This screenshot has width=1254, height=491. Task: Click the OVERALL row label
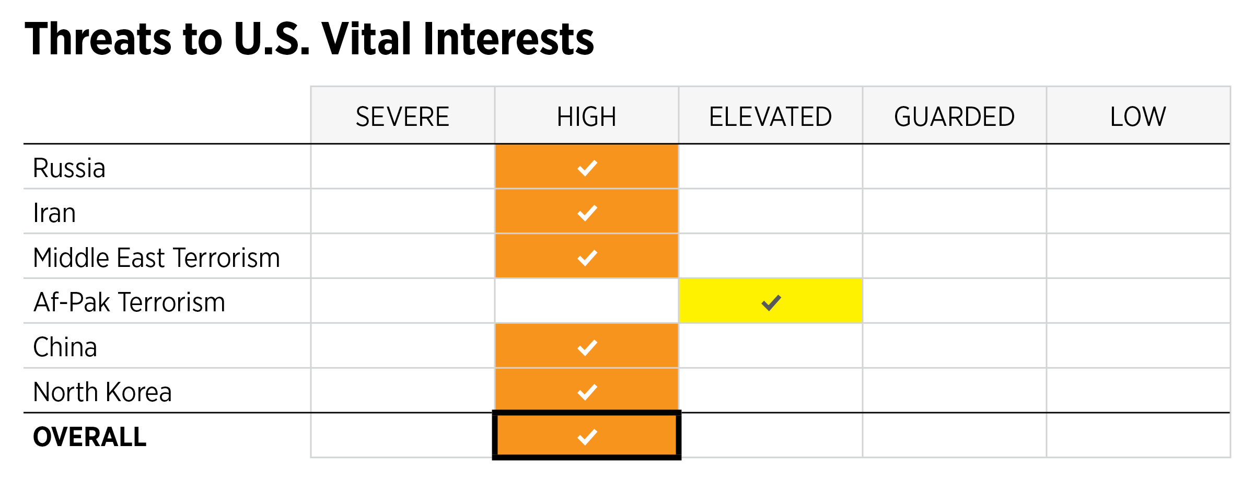tap(89, 437)
